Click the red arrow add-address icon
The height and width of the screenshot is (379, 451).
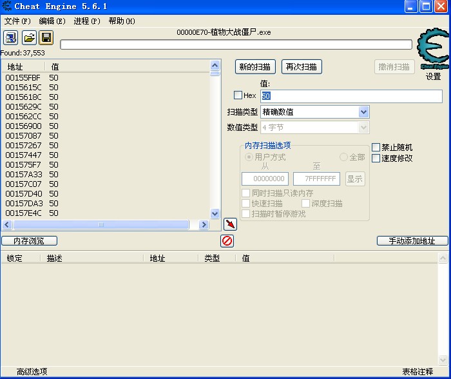click(x=230, y=224)
